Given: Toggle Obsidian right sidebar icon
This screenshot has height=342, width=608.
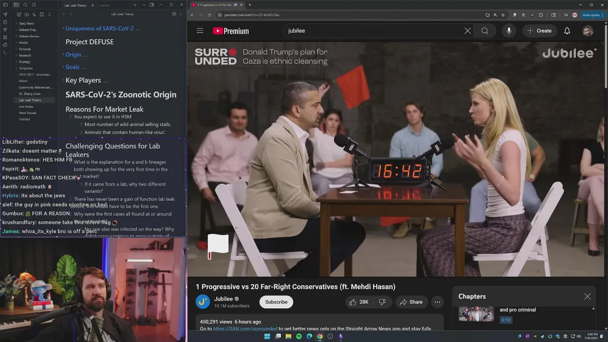Looking at the screenshot, I should coord(152,5).
